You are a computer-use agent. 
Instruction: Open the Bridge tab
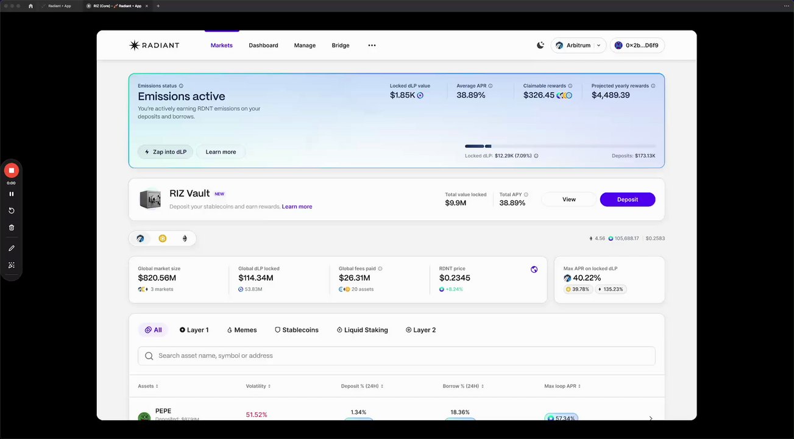point(341,45)
